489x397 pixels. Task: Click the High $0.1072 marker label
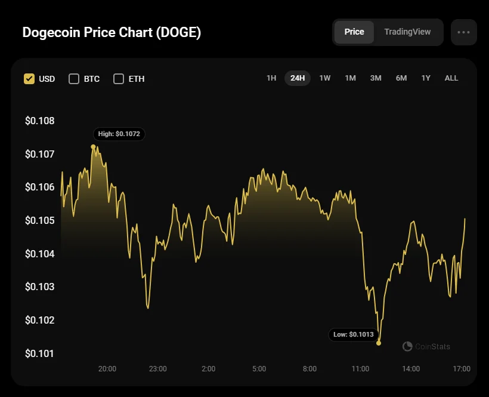(119, 134)
